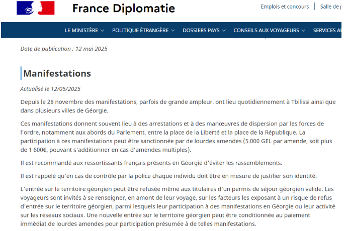Click the Actualisé le 12/05/2025 date line
Viewport: 347px width, 231px height.
point(50,89)
